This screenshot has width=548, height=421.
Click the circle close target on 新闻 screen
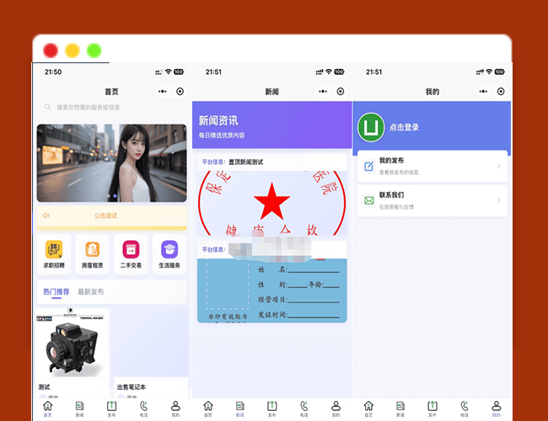pyautogui.click(x=341, y=92)
